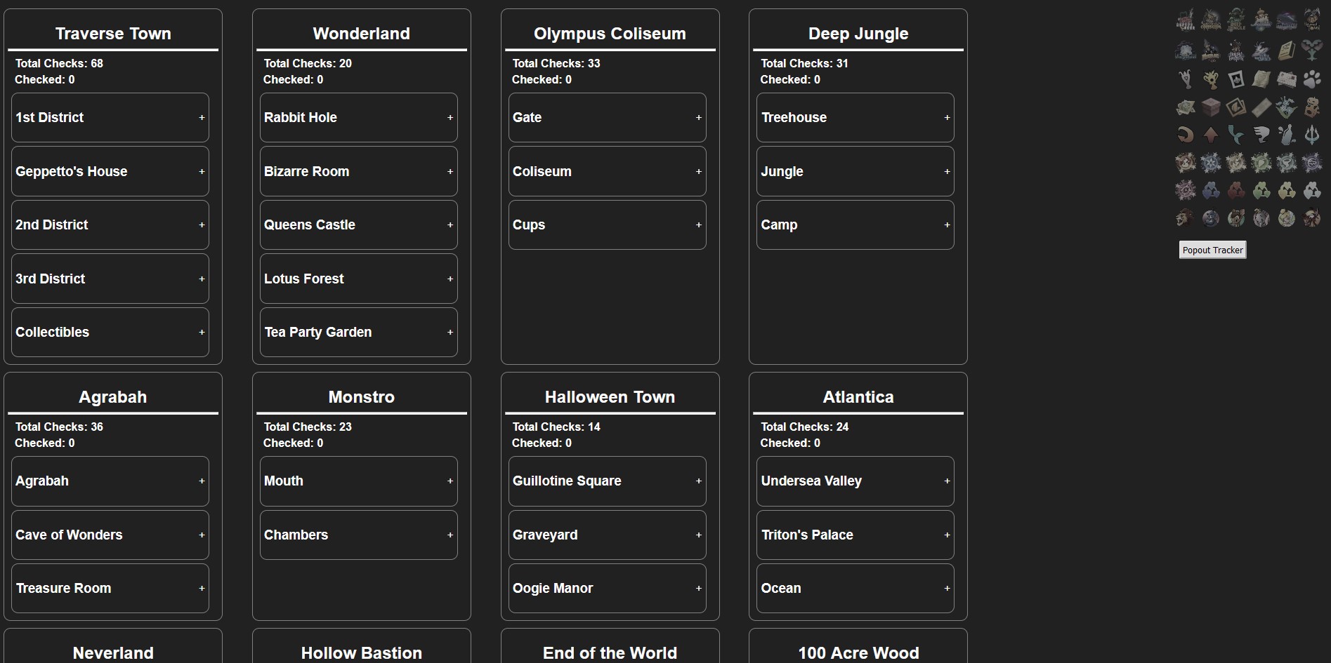Open the Undersea Valley checks

(x=855, y=481)
